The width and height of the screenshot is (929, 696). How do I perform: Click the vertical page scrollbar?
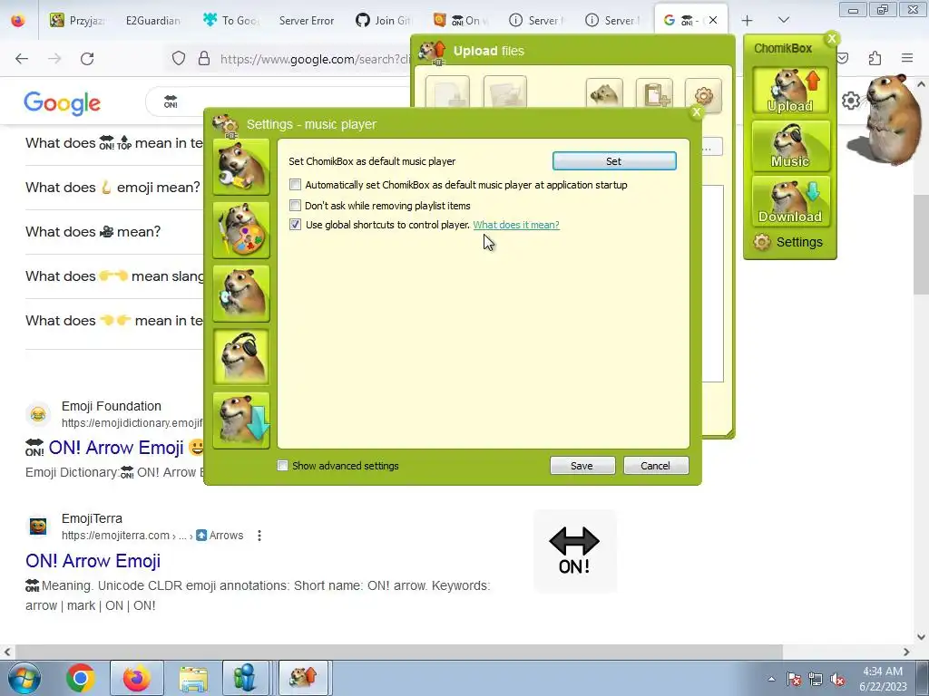[921, 244]
